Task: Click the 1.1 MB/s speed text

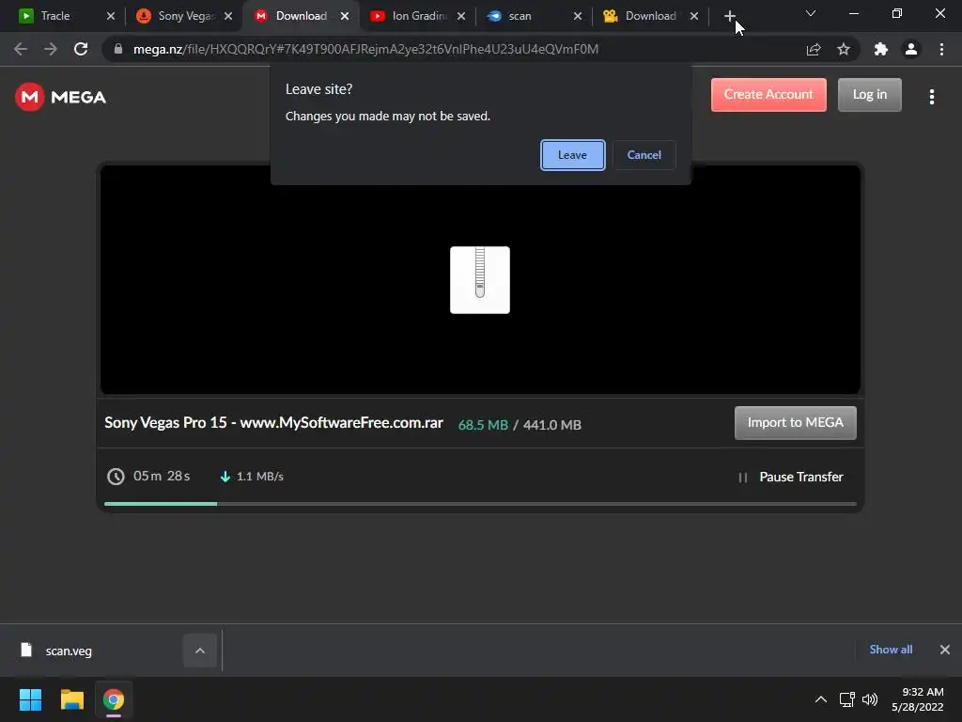Action: pyautogui.click(x=260, y=477)
